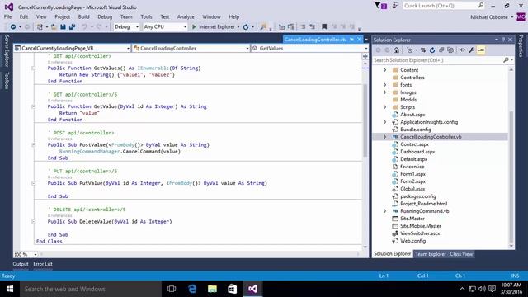Image resolution: width=528 pixels, height=297 pixels.
Task: Collapse the GetValues function outline
Action: pos(33,68)
